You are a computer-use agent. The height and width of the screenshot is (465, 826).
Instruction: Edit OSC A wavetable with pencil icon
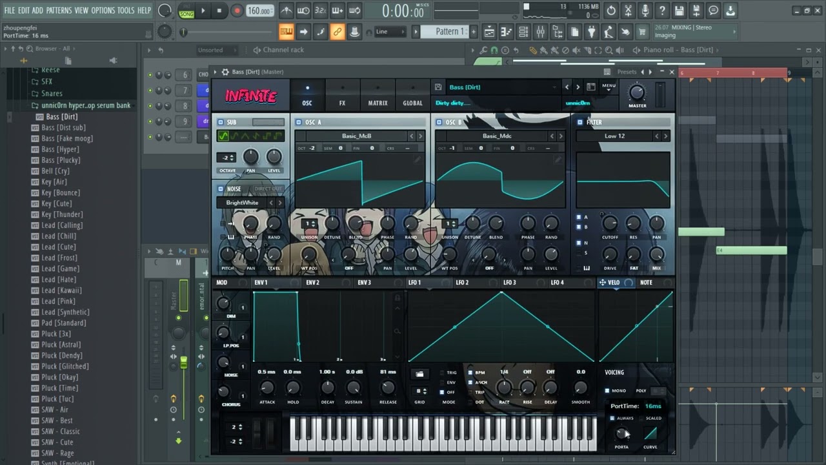click(x=417, y=160)
